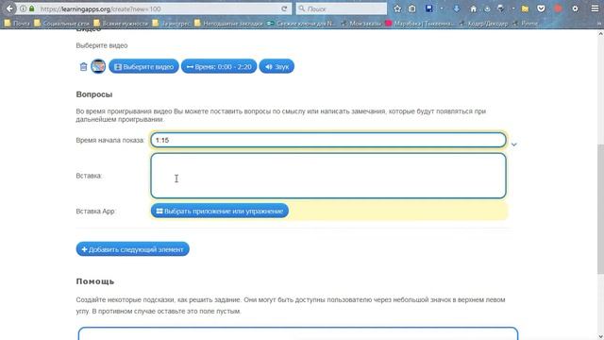Click the 'Время начала показа' field with 1:15

tap(328, 140)
